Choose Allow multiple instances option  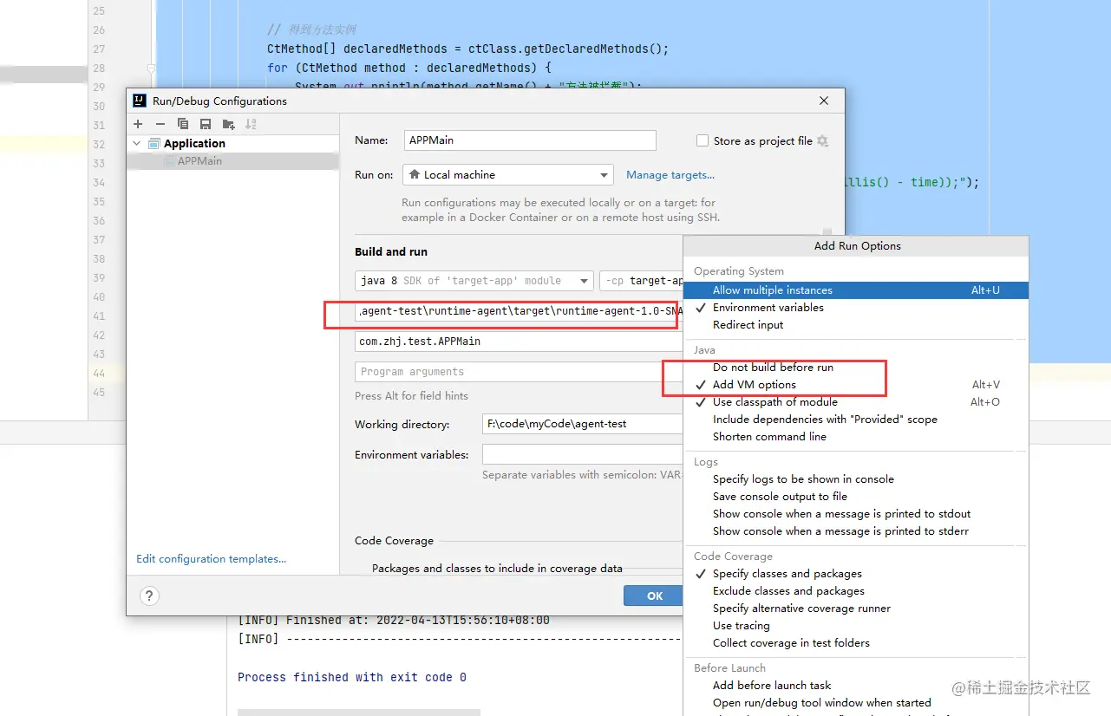[x=856, y=290]
